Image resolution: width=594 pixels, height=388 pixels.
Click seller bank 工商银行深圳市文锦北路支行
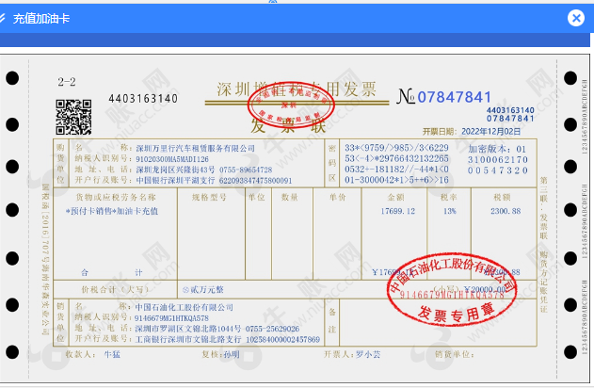[188, 339]
